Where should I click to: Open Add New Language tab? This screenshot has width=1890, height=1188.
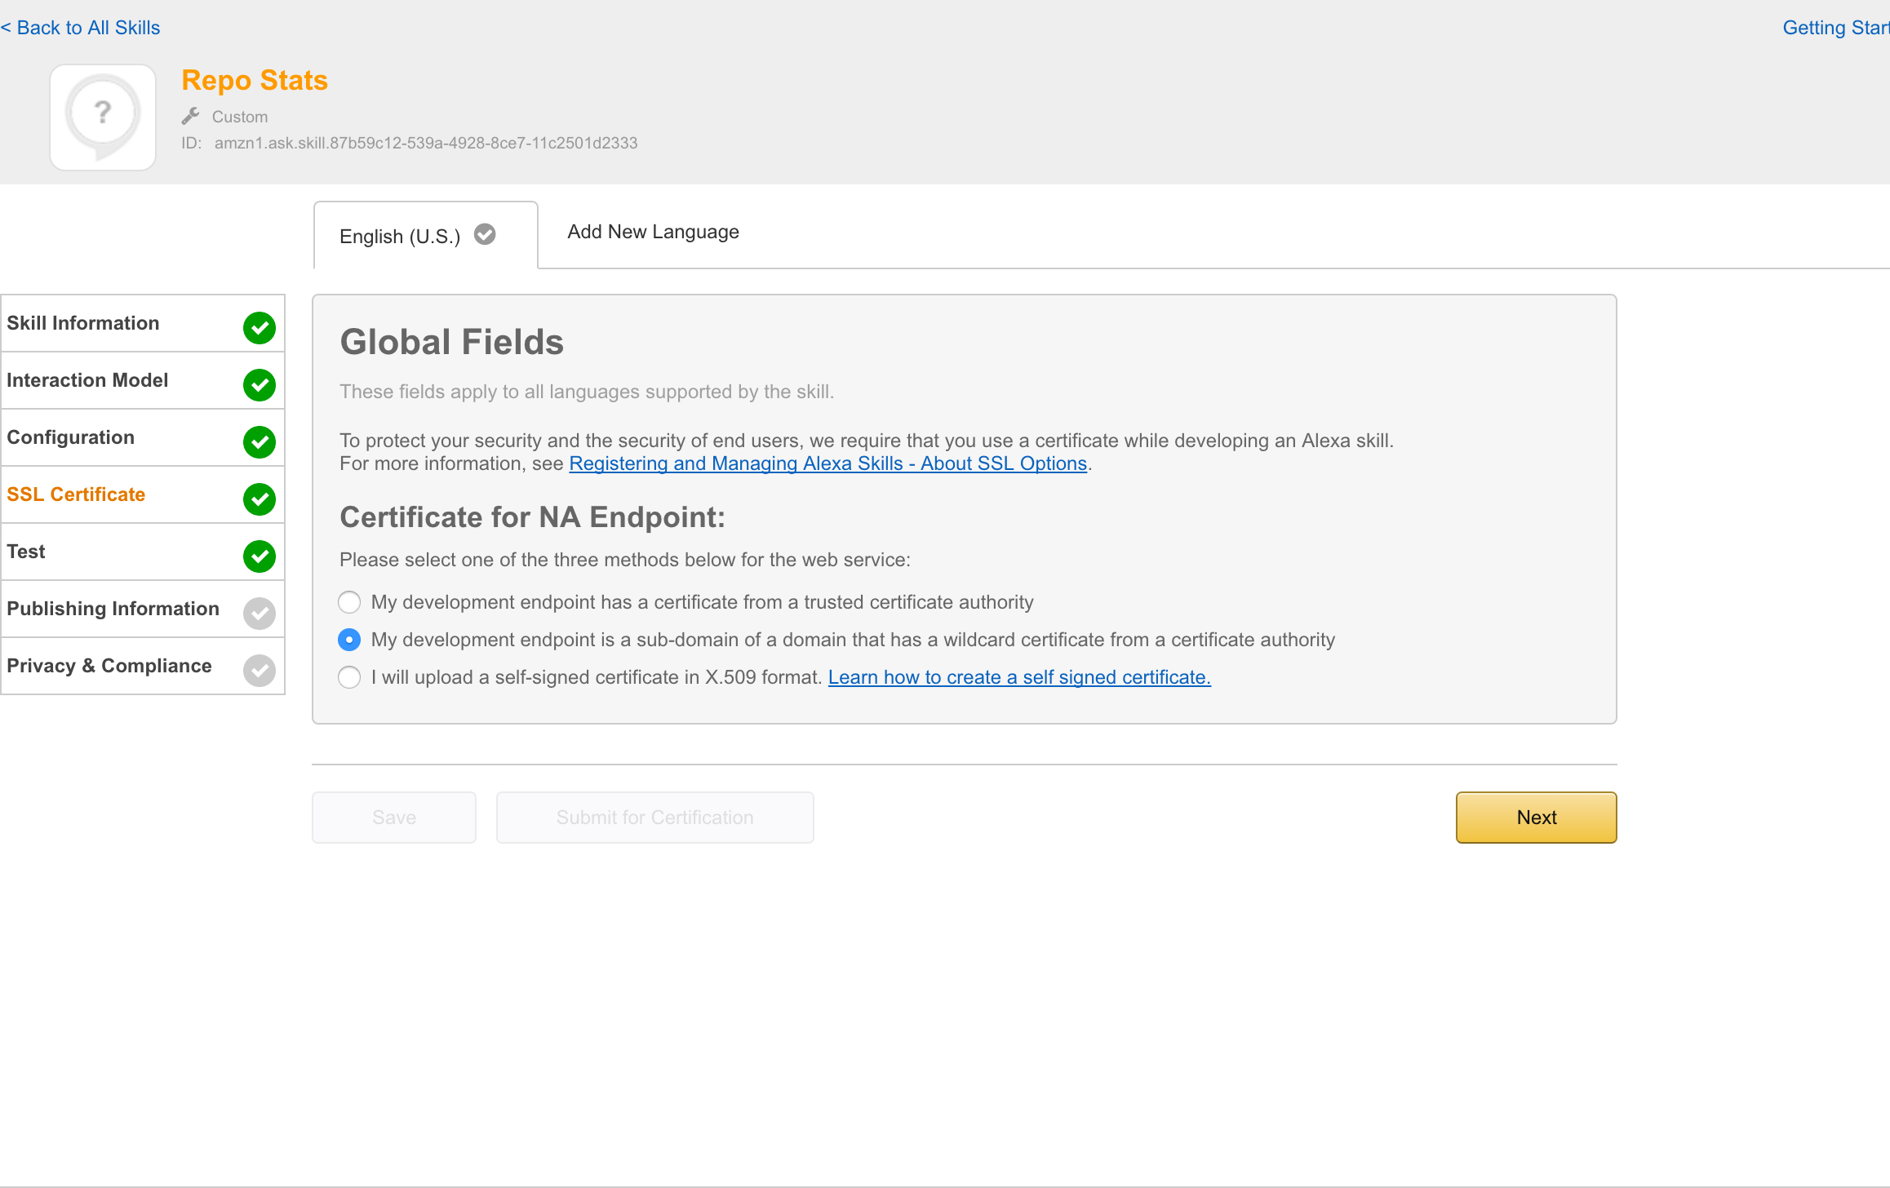click(654, 231)
